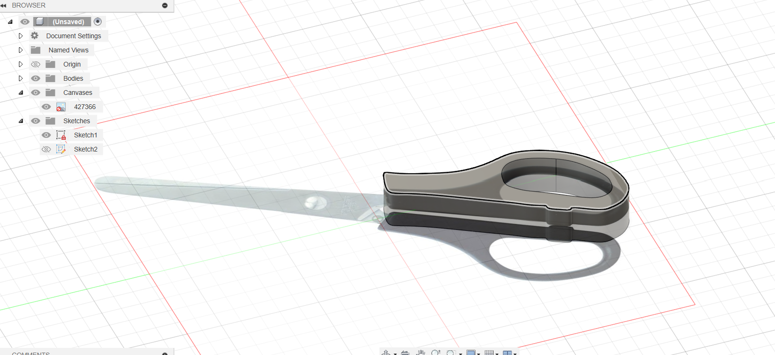The width and height of the screenshot is (775, 355).
Task: Collapse the Canvases folder
Action: 21,93
